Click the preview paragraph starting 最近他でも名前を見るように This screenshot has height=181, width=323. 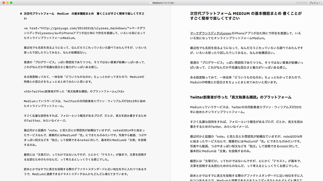pos(246,51)
